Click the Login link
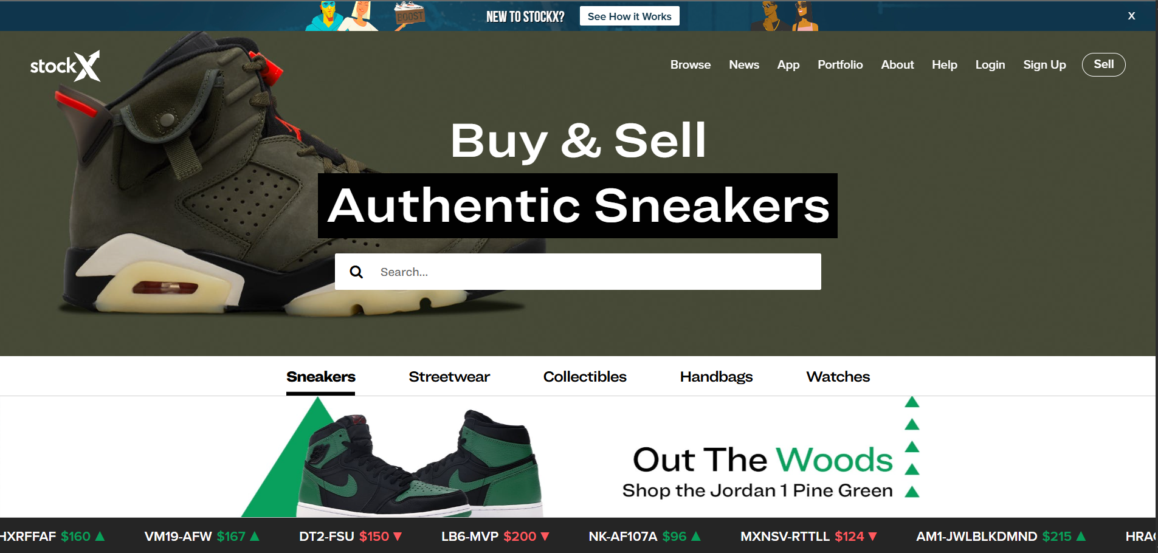This screenshot has height=553, width=1158. click(990, 64)
